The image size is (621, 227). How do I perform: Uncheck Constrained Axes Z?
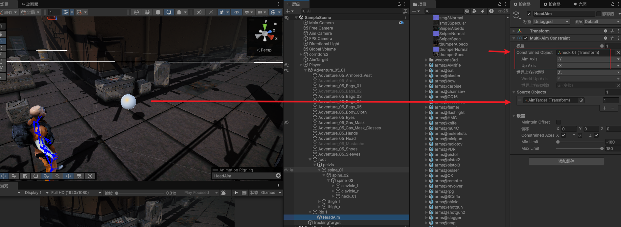pos(596,135)
